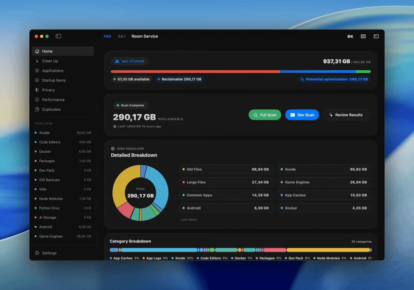Image resolution: width=414 pixels, height=290 pixels.
Task: Click Common Apps 14,26 GB row
Action: [226, 195]
